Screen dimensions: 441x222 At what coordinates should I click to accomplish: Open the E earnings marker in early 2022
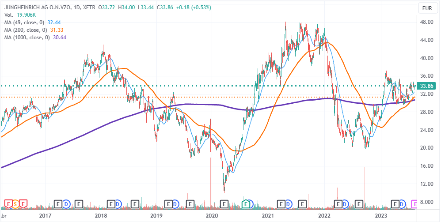338,203
